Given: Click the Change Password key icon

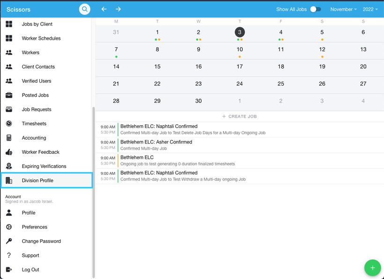Looking at the screenshot, I should 9,241.
